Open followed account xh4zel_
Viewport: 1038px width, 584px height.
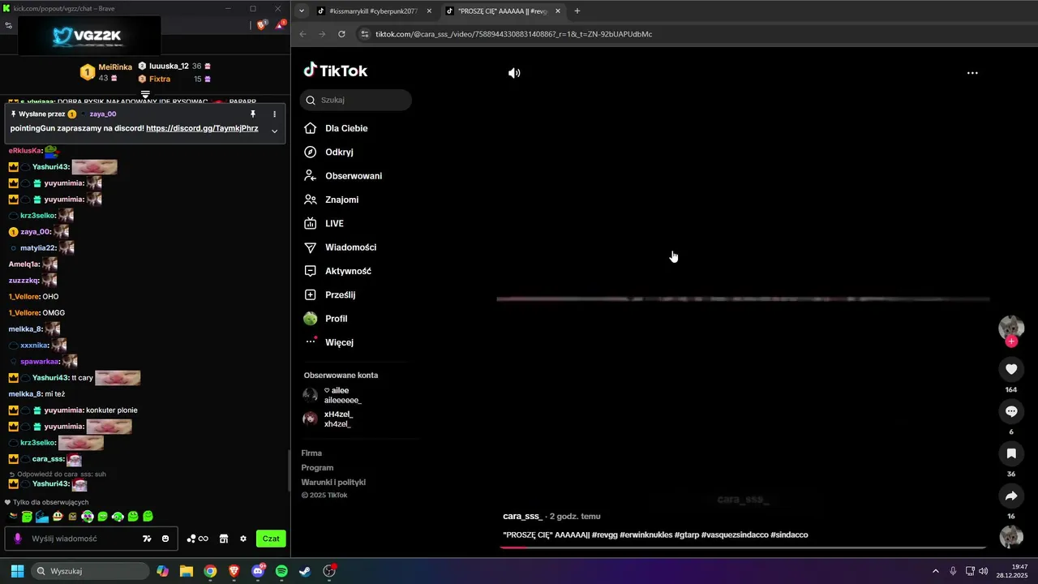[328, 419]
